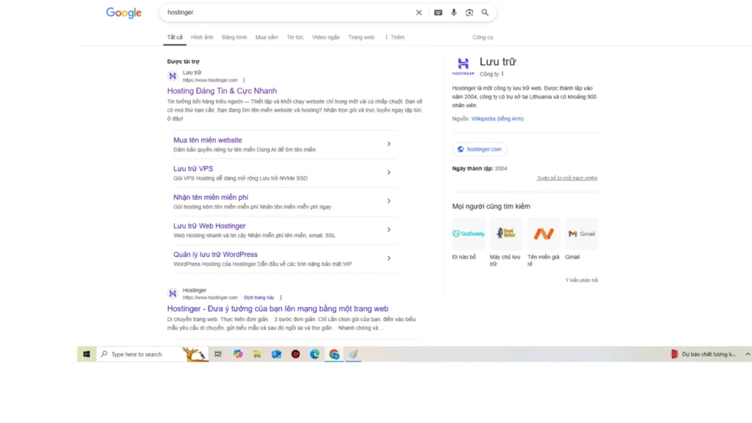Open Task View in taskbar
The width and height of the screenshot is (752, 423).
click(x=218, y=354)
